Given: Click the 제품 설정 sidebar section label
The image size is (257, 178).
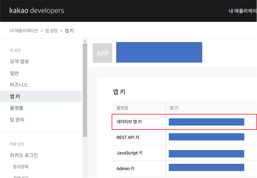Looking at the screenshot, I should click(17, 144).
